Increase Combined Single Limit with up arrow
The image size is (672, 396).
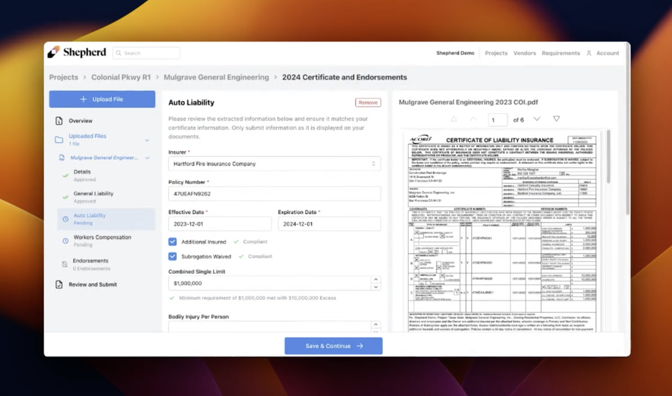[x=376, y=280]
